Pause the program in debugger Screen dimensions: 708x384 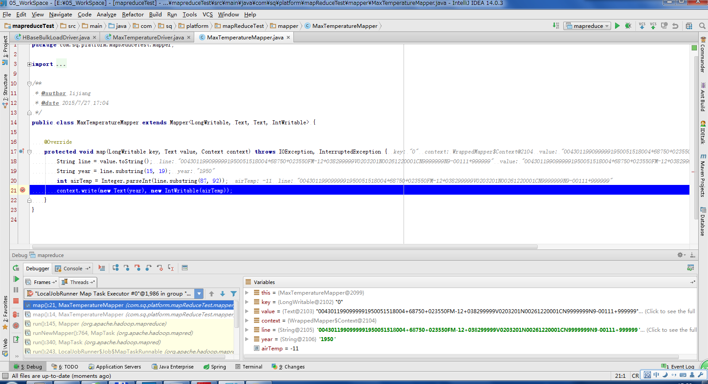click(16, 290)
